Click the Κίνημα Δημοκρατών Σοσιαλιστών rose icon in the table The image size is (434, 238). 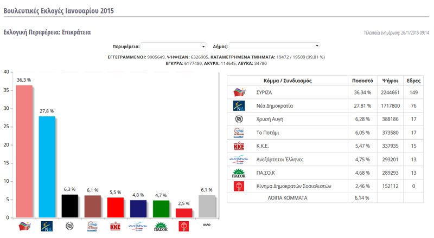(x=239, y=186)
